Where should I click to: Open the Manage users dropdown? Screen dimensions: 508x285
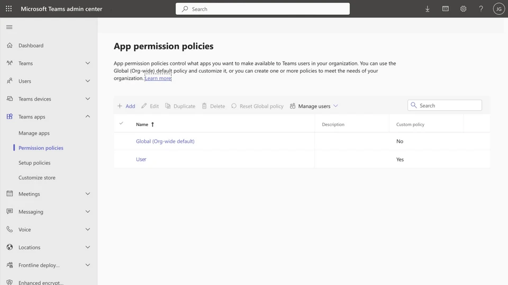(x=314, y=106)
